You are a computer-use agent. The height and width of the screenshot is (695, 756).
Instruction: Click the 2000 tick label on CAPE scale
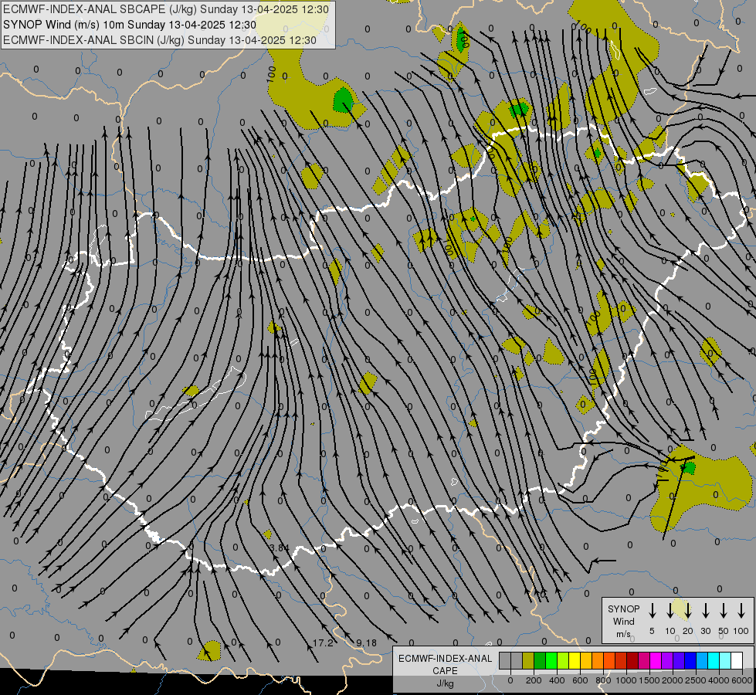pyautogui.click(x=672, y=680)
